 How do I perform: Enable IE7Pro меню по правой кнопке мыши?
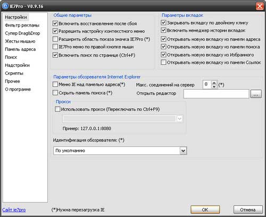click(x=55, y=47)
